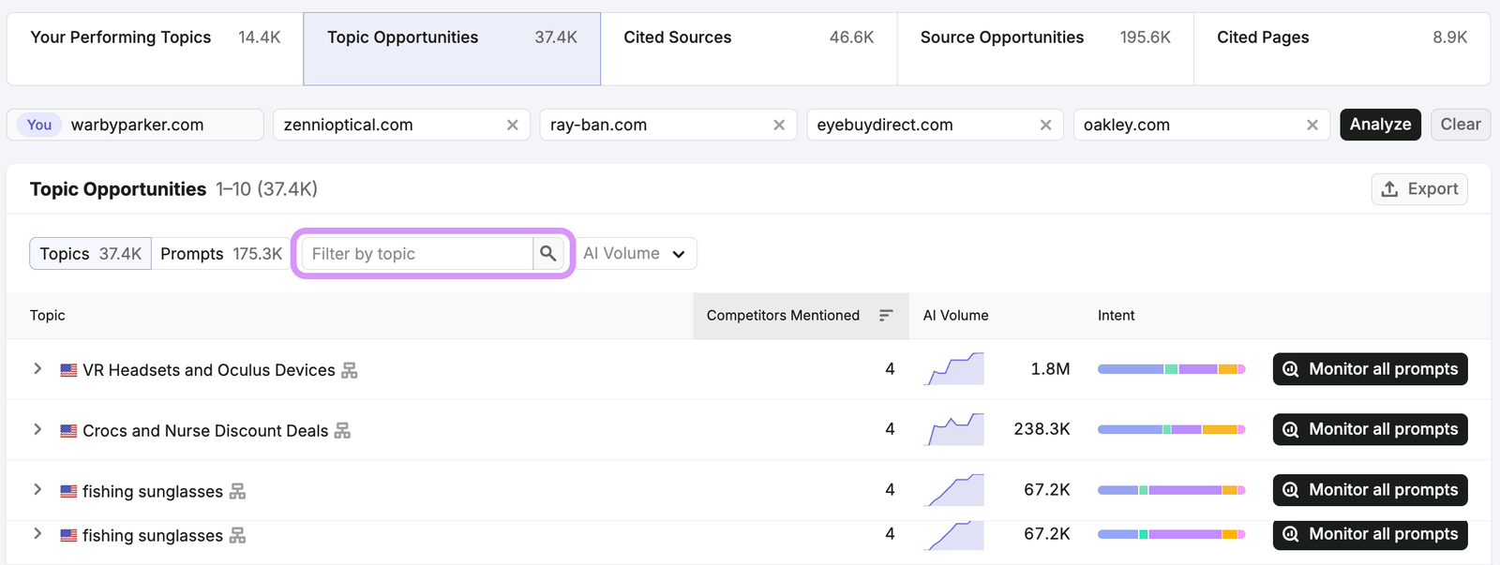The width and height of the screenshot is (1500, 565).
Task: Open the AI Volume dropdown
Action: click(635, 254)
